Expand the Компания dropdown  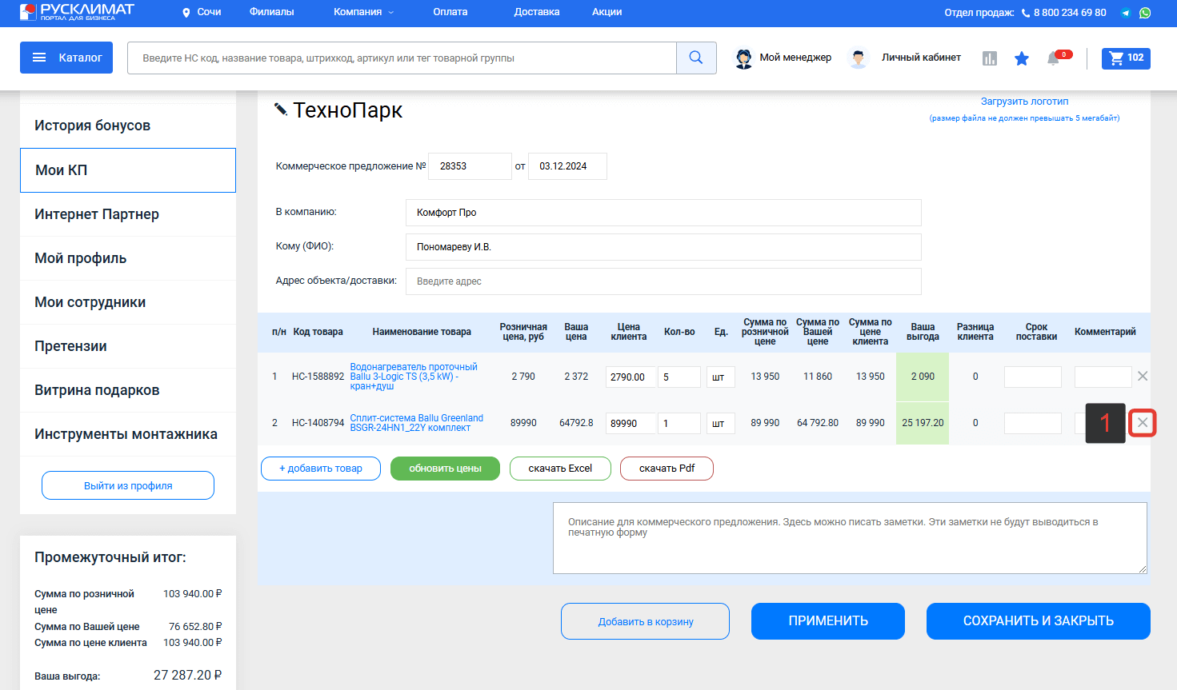364,12
